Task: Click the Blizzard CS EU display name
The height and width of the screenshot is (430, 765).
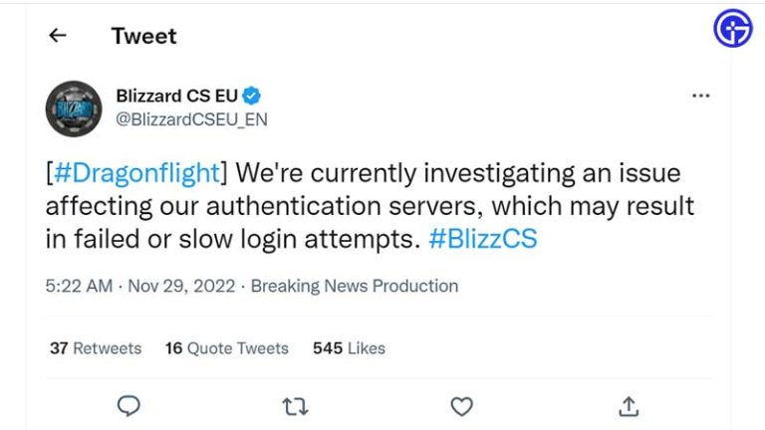Action: click(177, 97)
